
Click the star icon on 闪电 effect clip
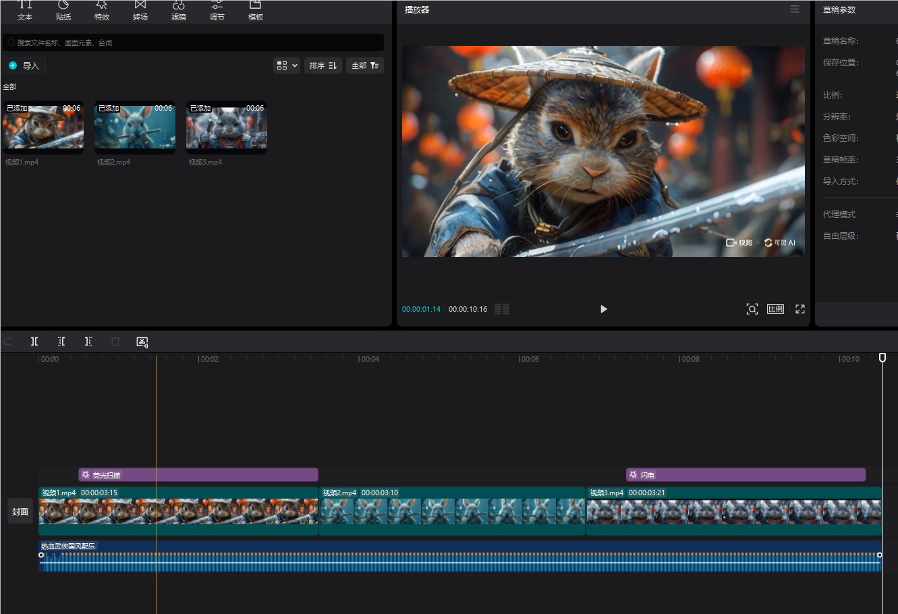[x=633, y=475]
